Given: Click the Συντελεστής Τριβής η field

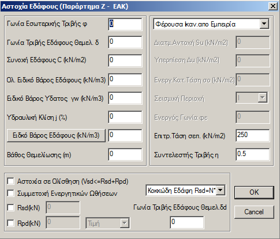Looking at the screenshot, I should (253, 154).
